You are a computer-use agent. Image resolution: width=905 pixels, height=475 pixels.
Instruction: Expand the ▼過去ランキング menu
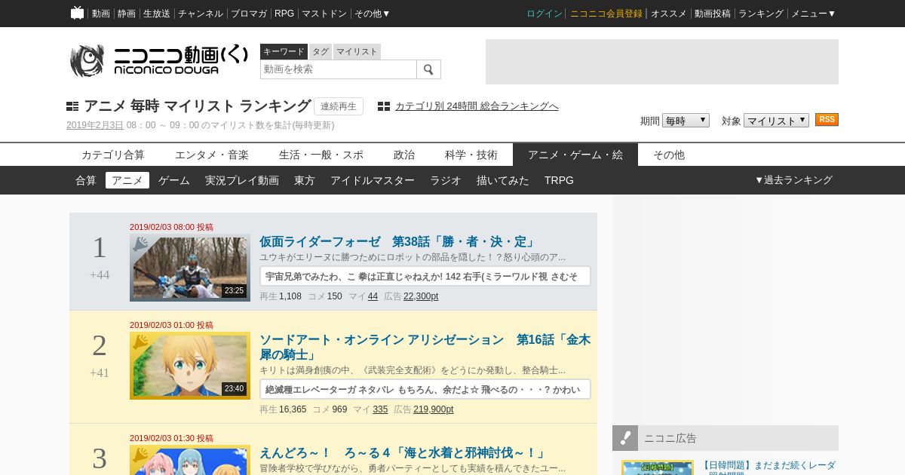click(793, 180)
